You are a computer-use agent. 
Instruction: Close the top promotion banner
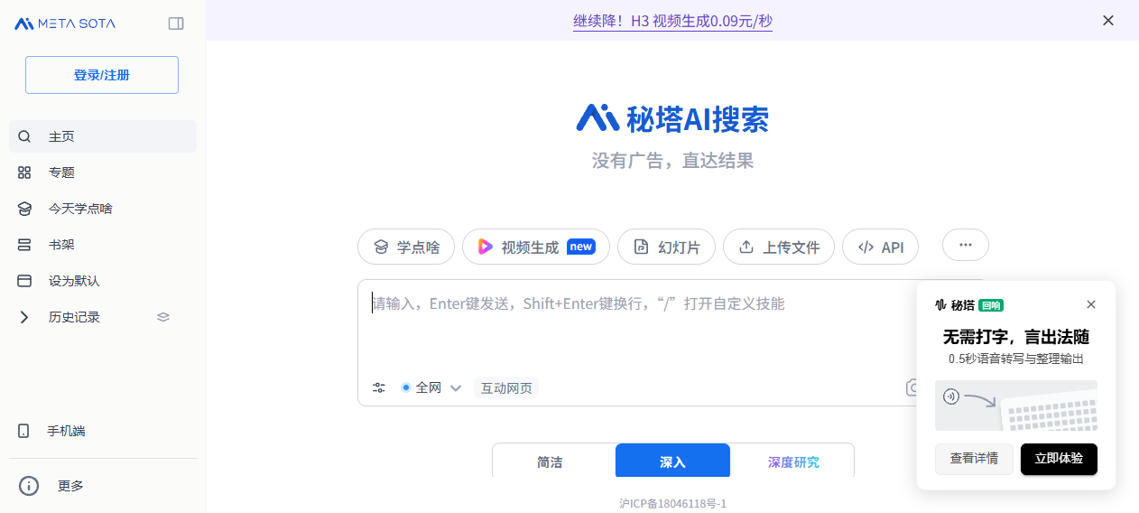coord(1108,20)
